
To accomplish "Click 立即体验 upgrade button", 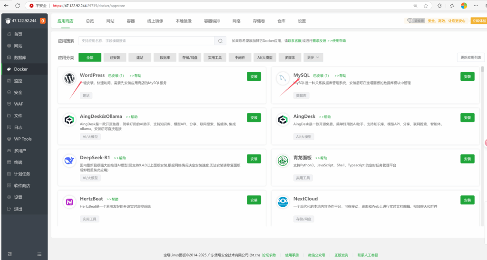I will [478, 21].
